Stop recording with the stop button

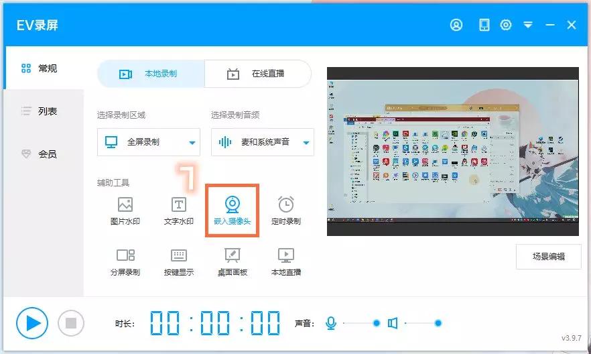click(x=71, y=323)
